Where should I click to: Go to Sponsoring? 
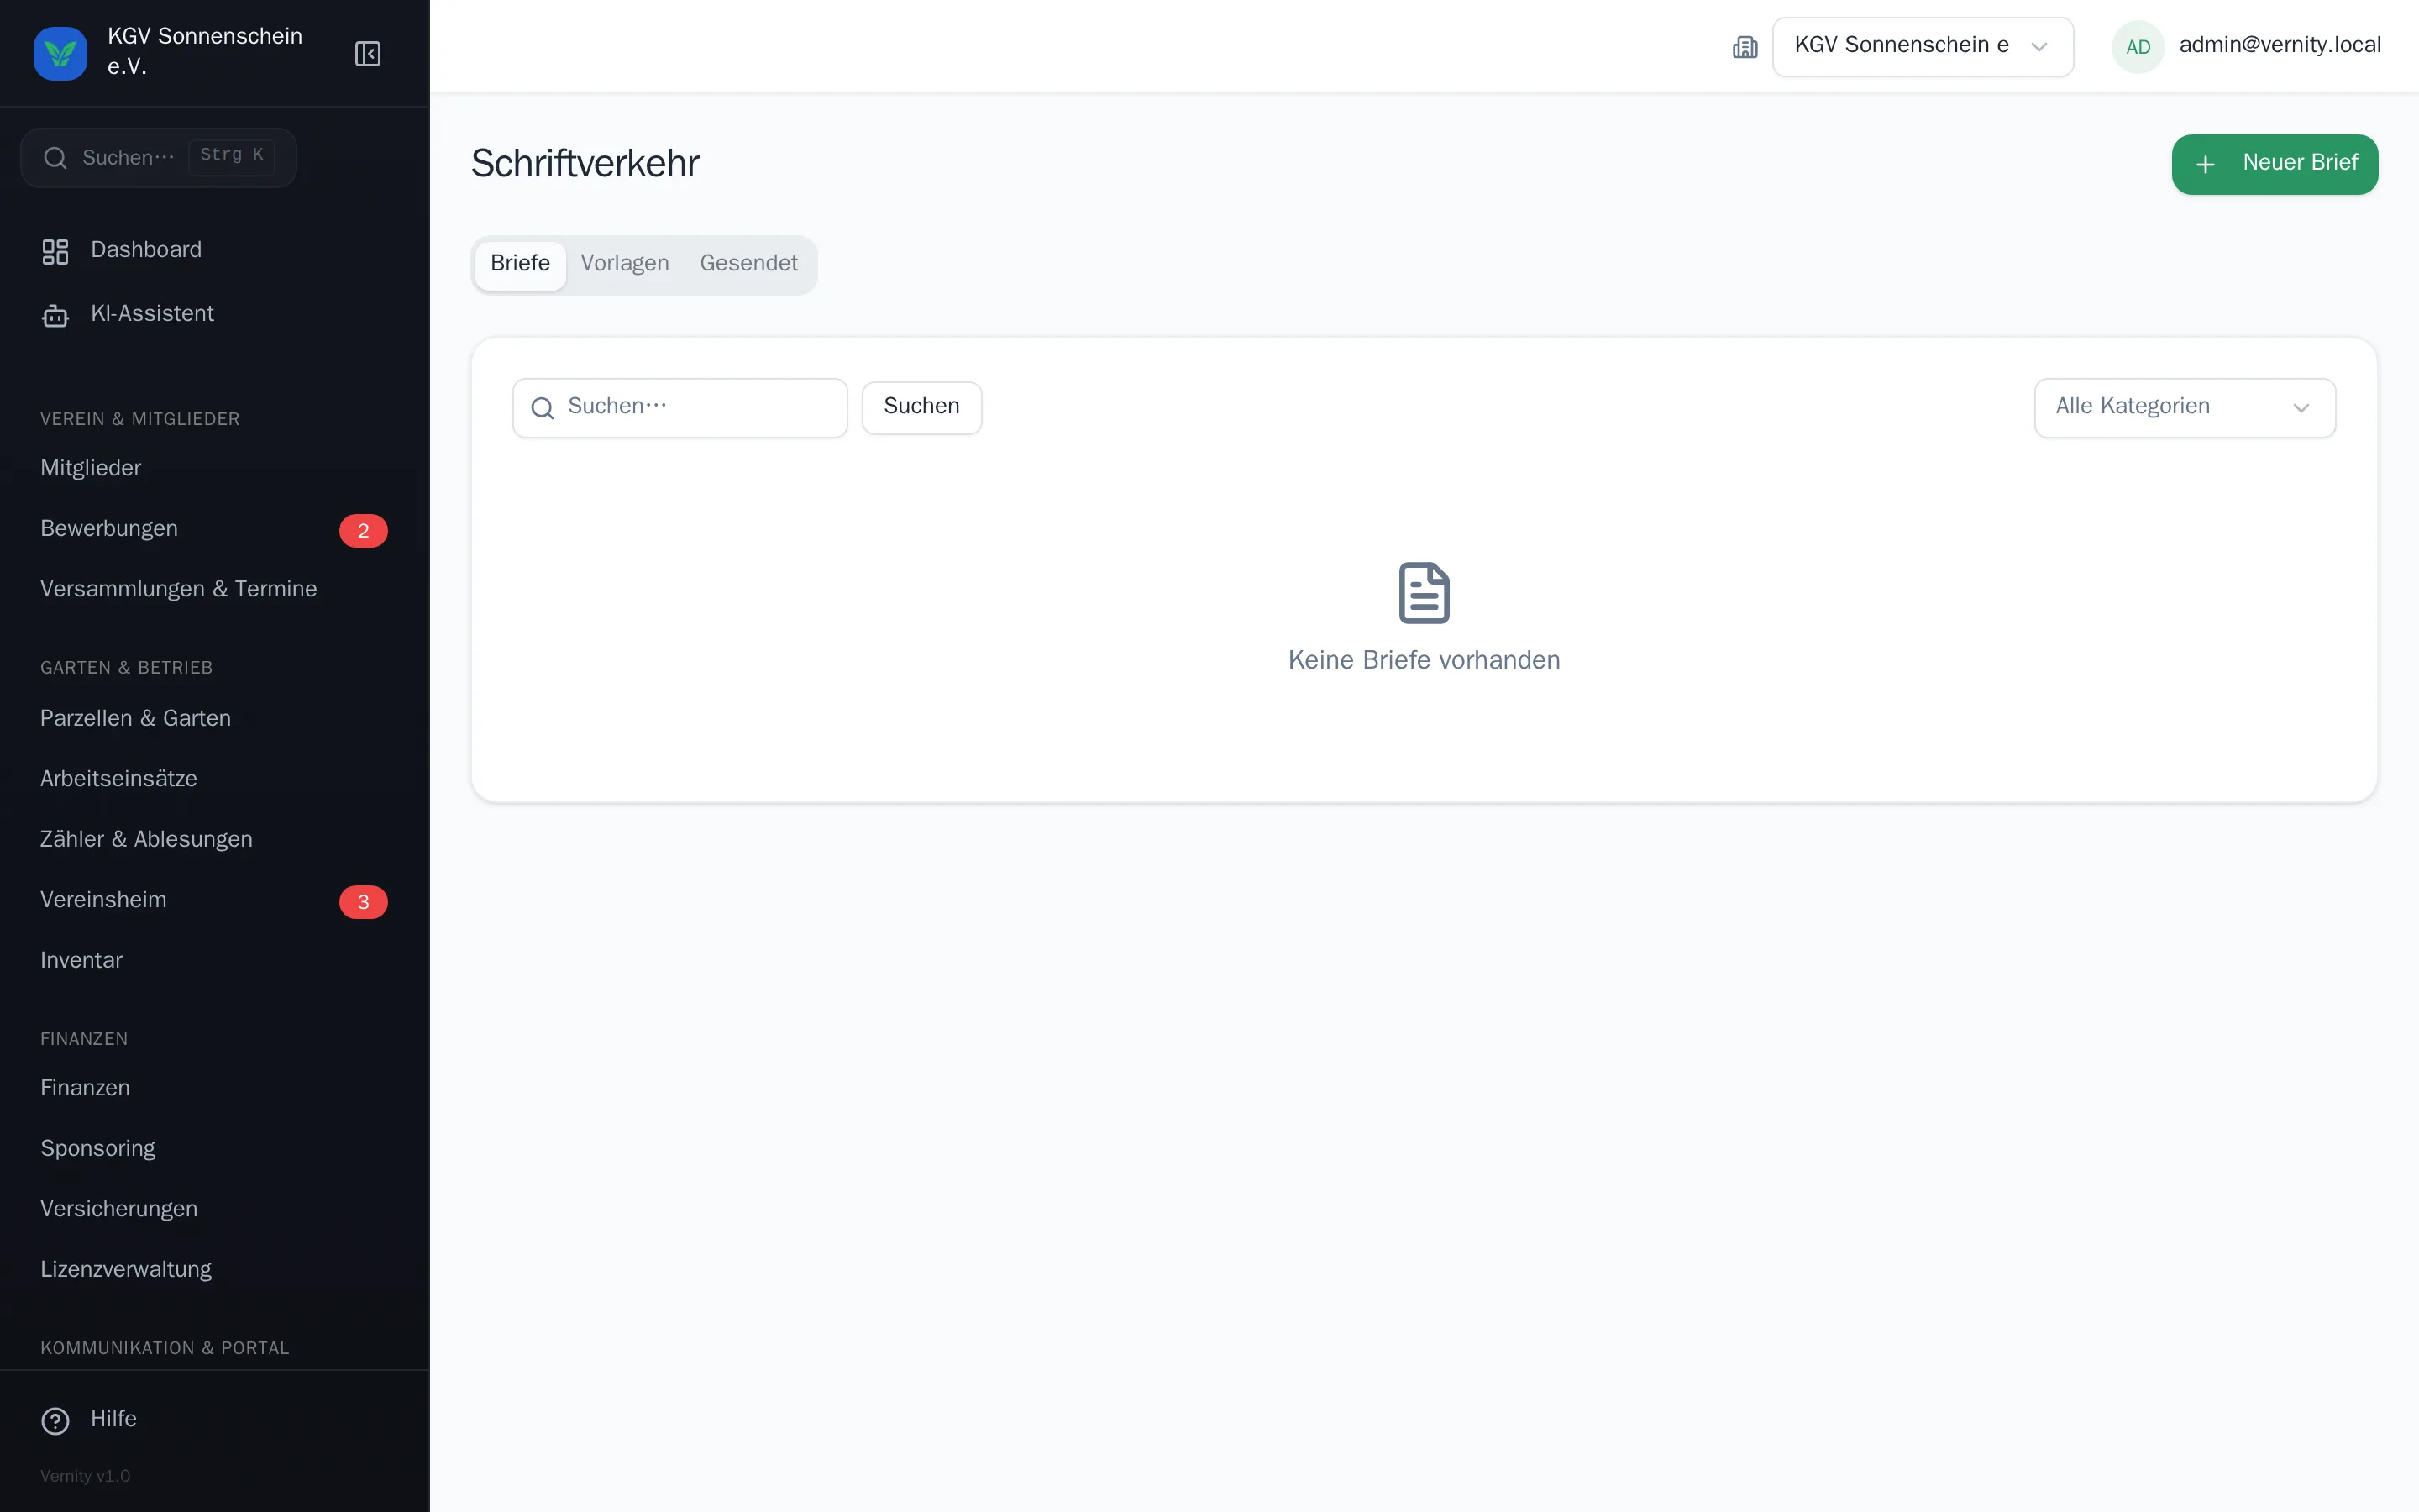pyautogui.click(x=215, y=1148)
